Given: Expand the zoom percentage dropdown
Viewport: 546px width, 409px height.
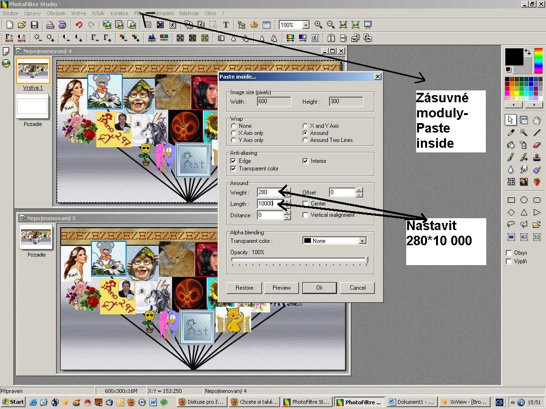Looking at the screenshot, I should [x=306, y=25].
